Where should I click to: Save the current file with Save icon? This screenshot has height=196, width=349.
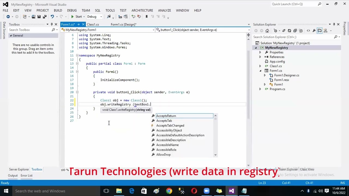pos(39,17)
